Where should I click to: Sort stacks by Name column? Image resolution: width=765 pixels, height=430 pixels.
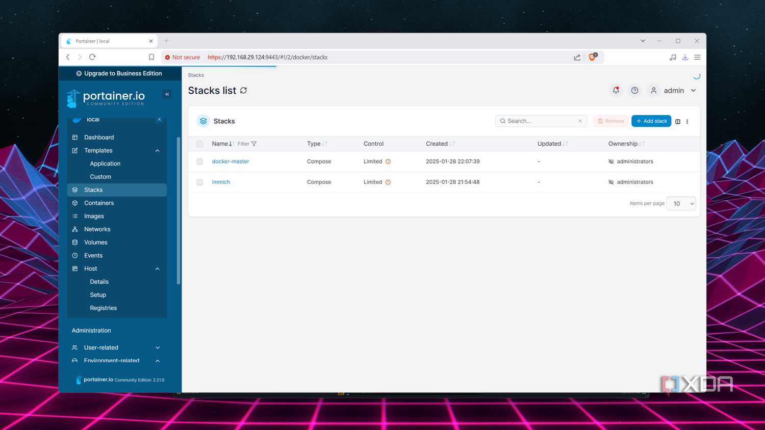click(x=223, y=144)
